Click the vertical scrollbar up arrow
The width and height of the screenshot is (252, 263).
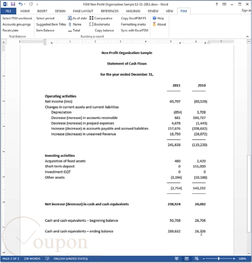249,41
